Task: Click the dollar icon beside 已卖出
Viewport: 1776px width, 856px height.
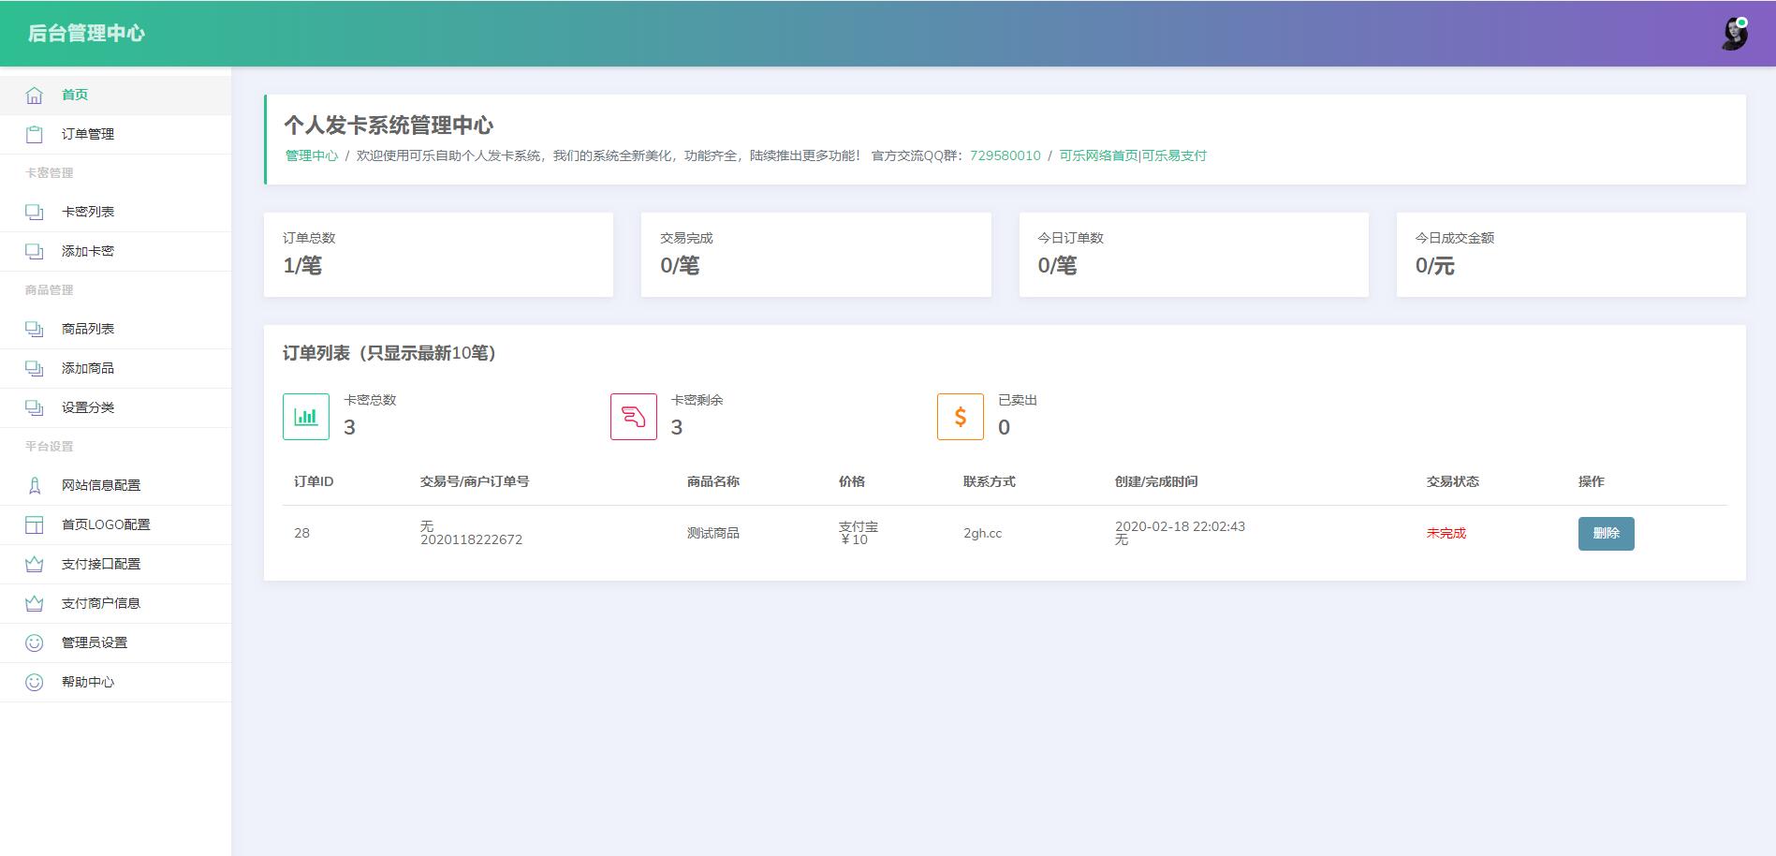Action: (x=959, y=415)
